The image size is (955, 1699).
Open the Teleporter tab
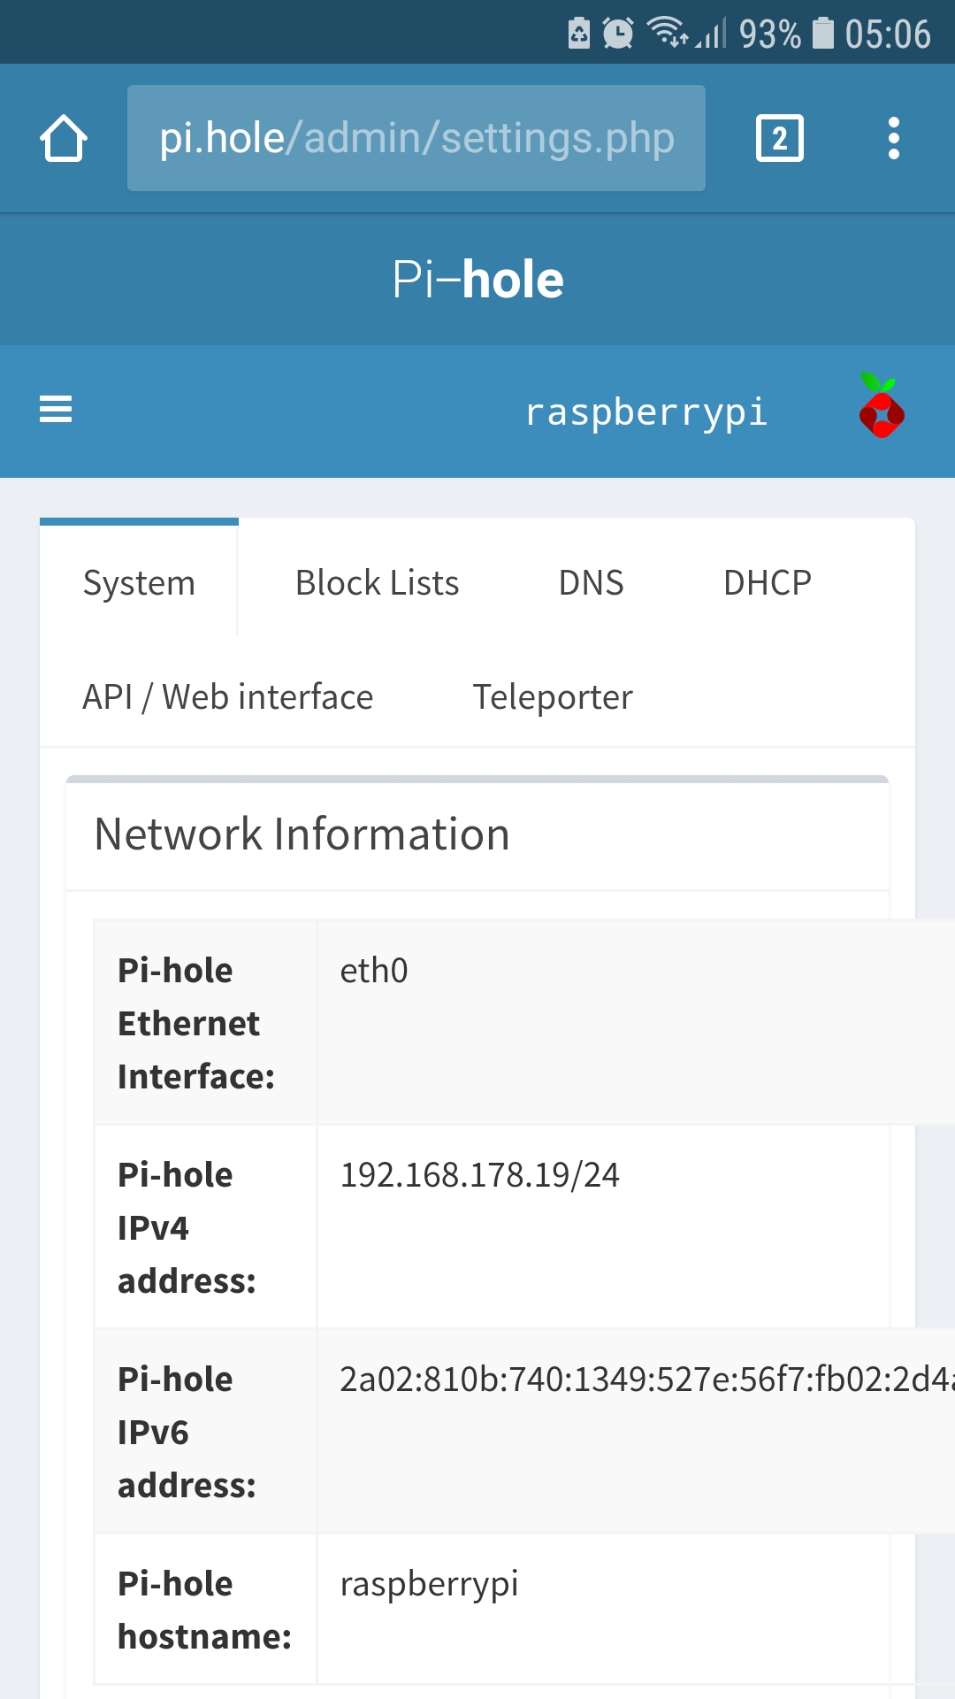553,696
